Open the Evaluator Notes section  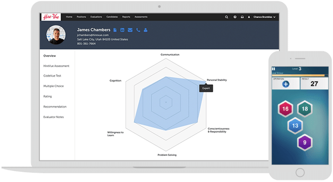pyautogui.click(x=53, y=117)
